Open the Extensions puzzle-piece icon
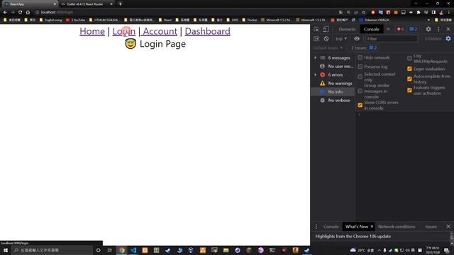Image resolution: width=454 pixels, height=255 pixels. coord(419,12)
